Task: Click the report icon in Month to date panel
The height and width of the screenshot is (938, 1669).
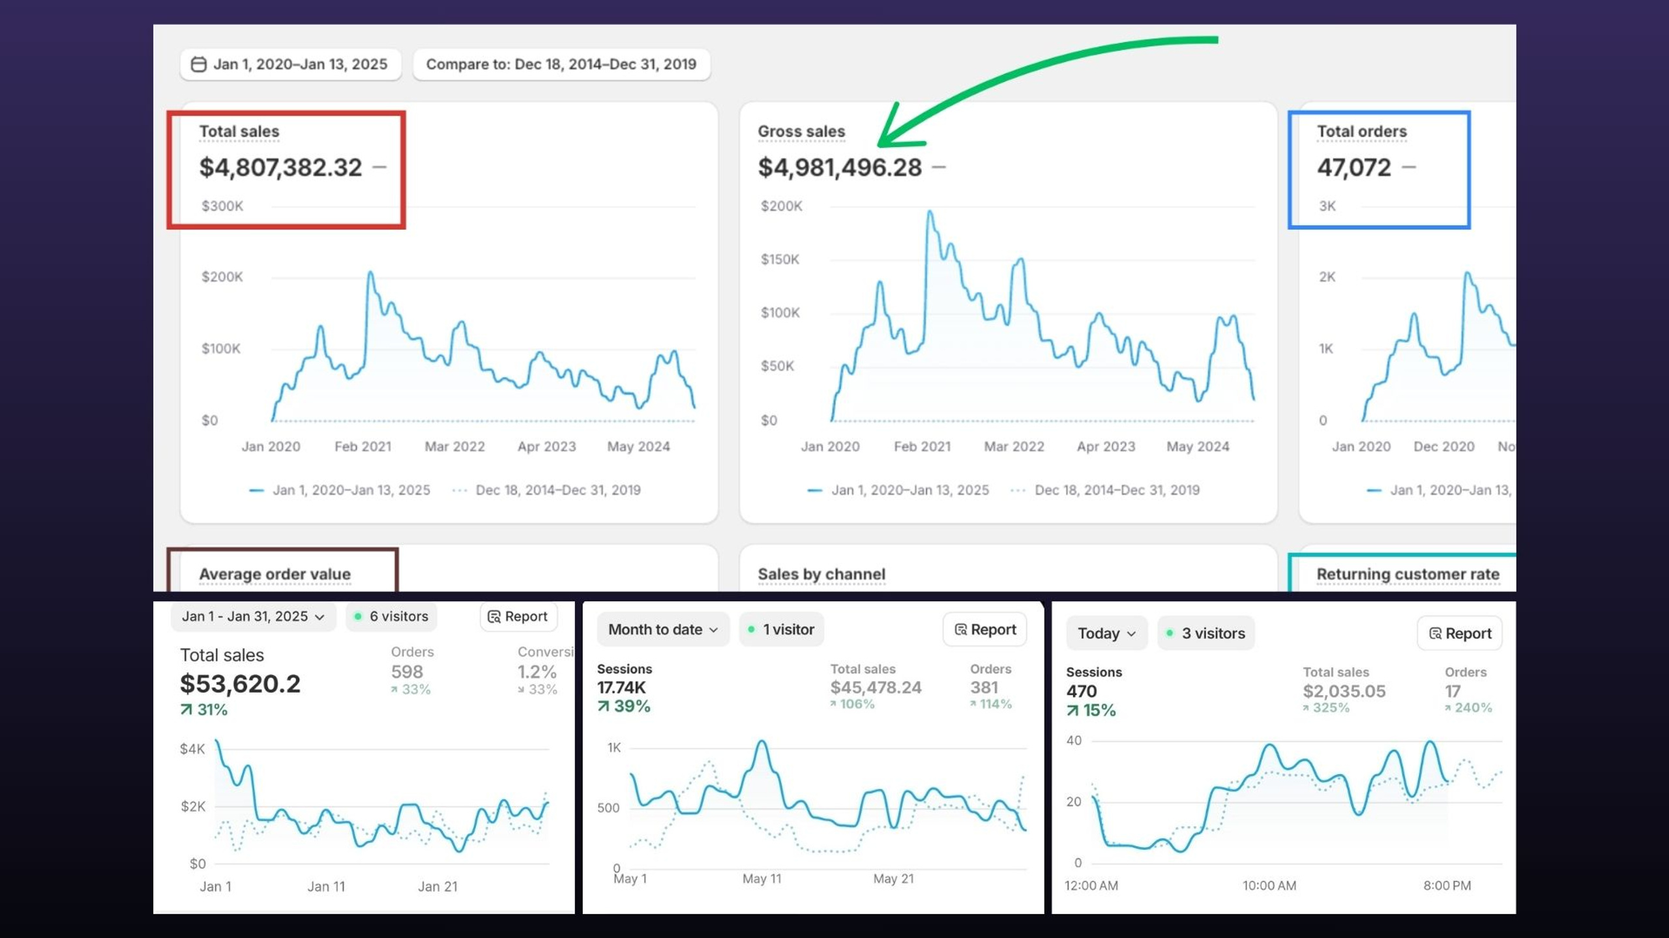Action: pyautogui.click(x=960, y=629)
